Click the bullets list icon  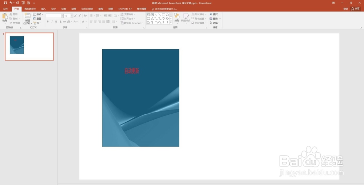click(91, 16)
